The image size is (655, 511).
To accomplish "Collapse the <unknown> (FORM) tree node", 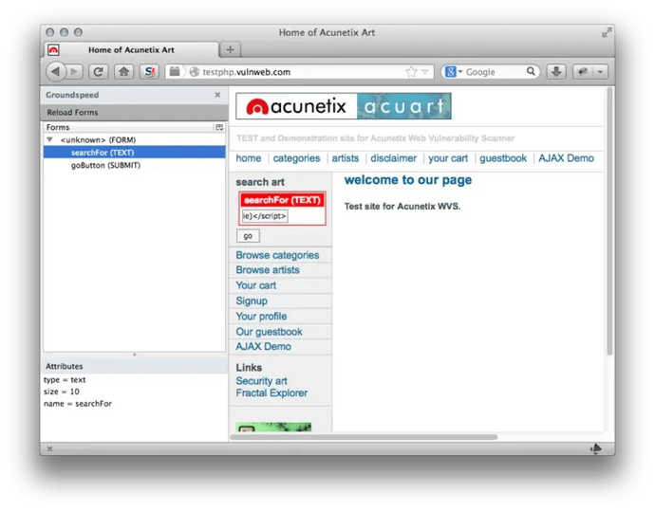I will (50, 139).
